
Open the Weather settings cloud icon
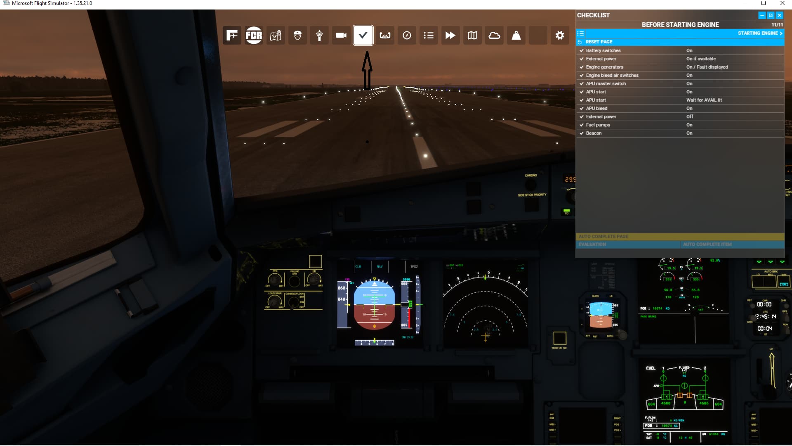494,35
